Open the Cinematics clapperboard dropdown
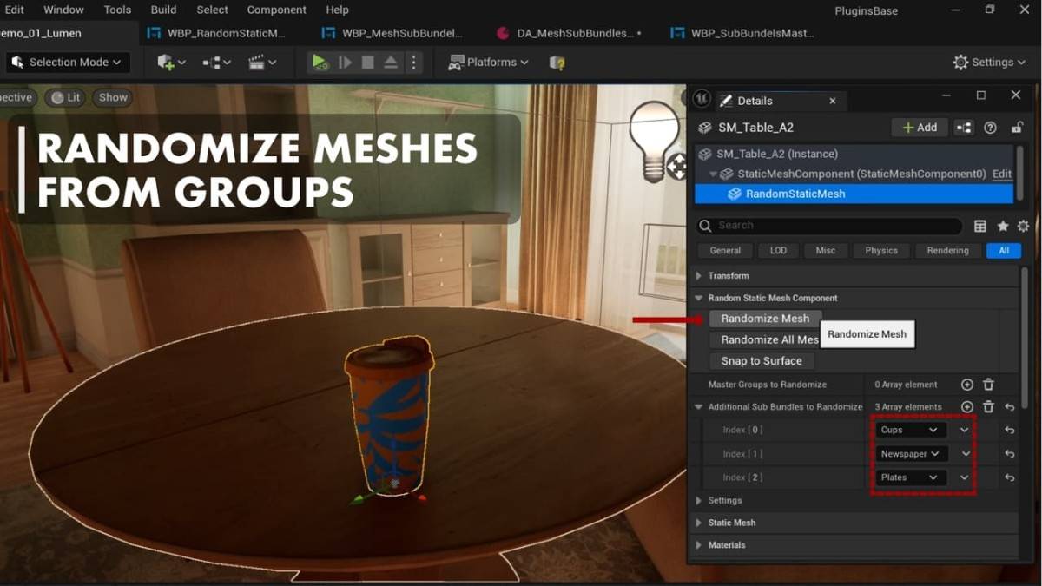 tap(261, 63)
